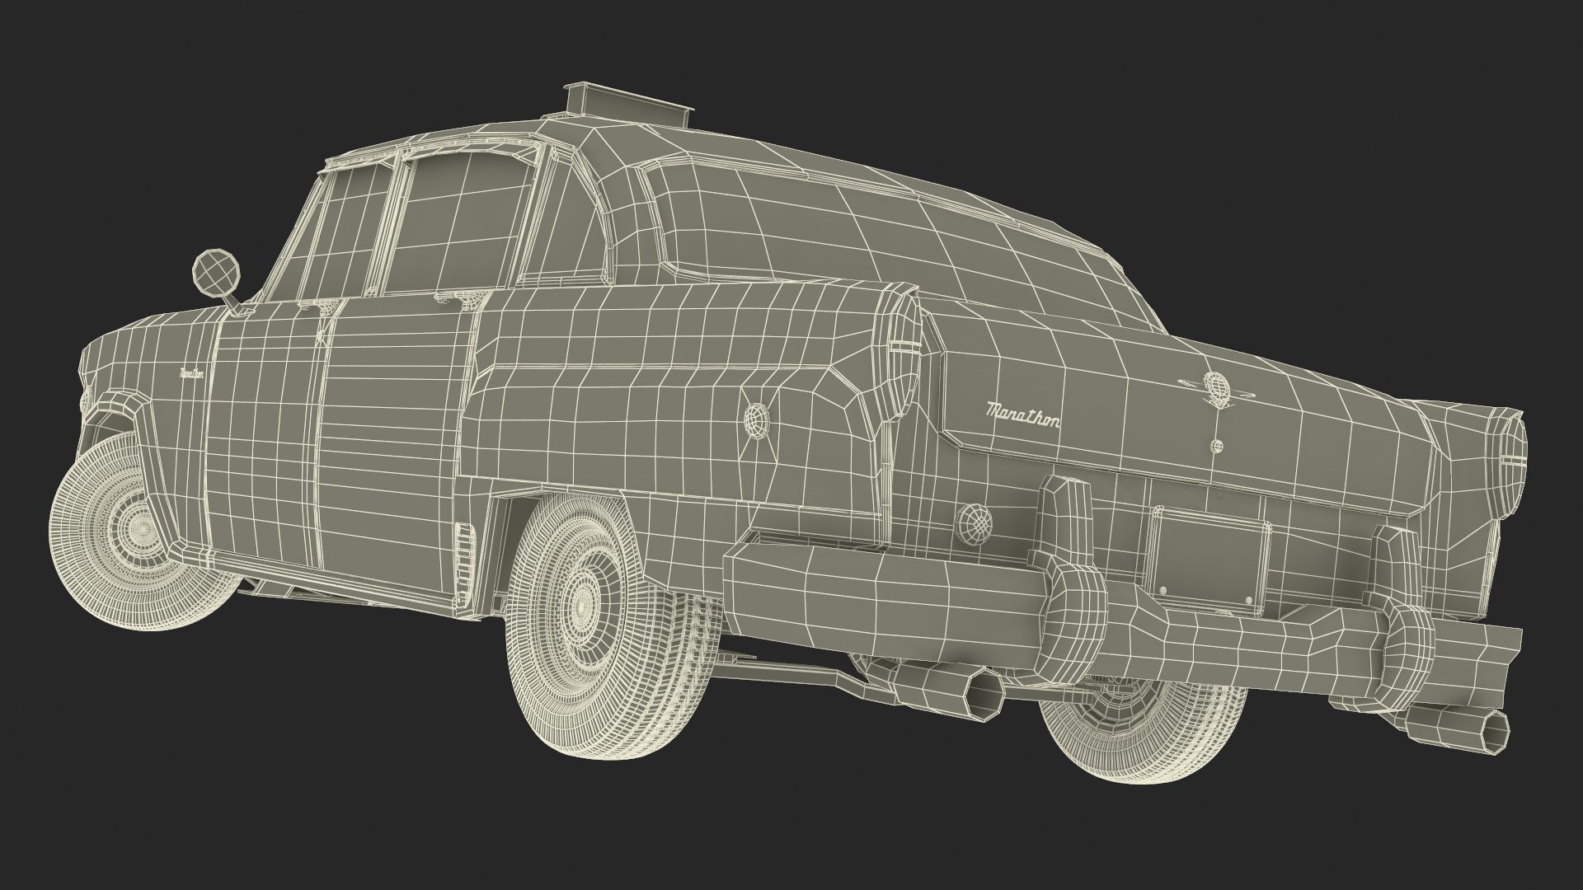Select the round reverse light beside license plate
1583x890 pixels.
point(973,522)
